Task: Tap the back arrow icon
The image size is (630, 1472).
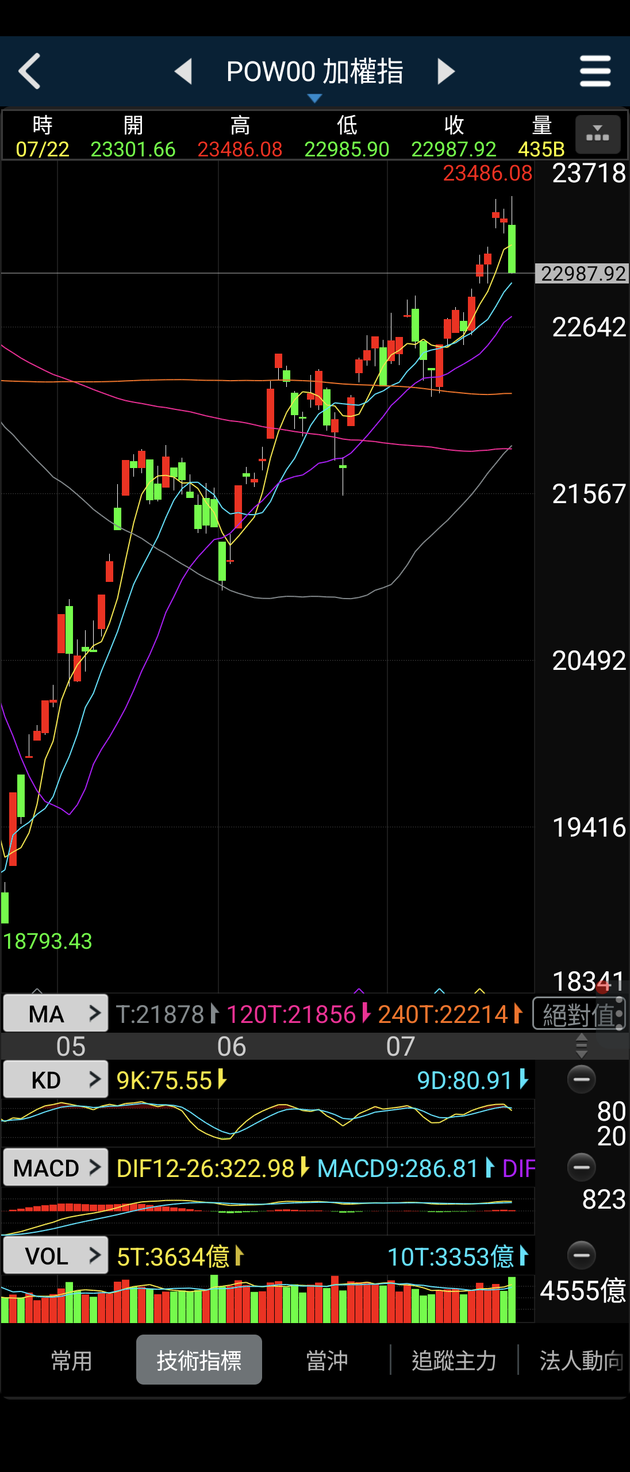Action: tap(30, 71)
